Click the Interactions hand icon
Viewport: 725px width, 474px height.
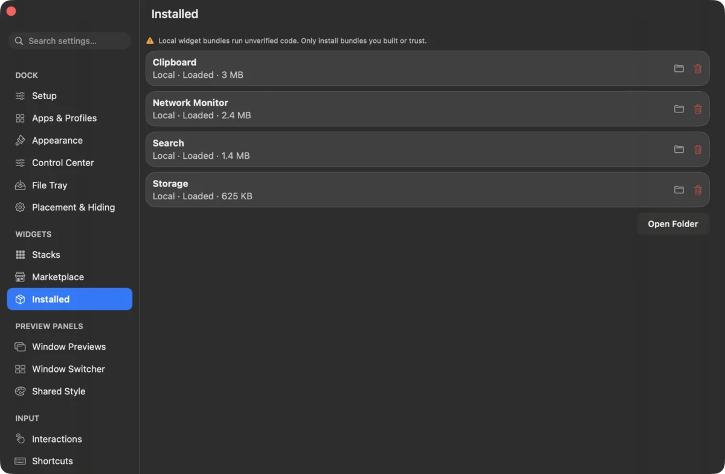pyautogui.click(x=21, y=439)
